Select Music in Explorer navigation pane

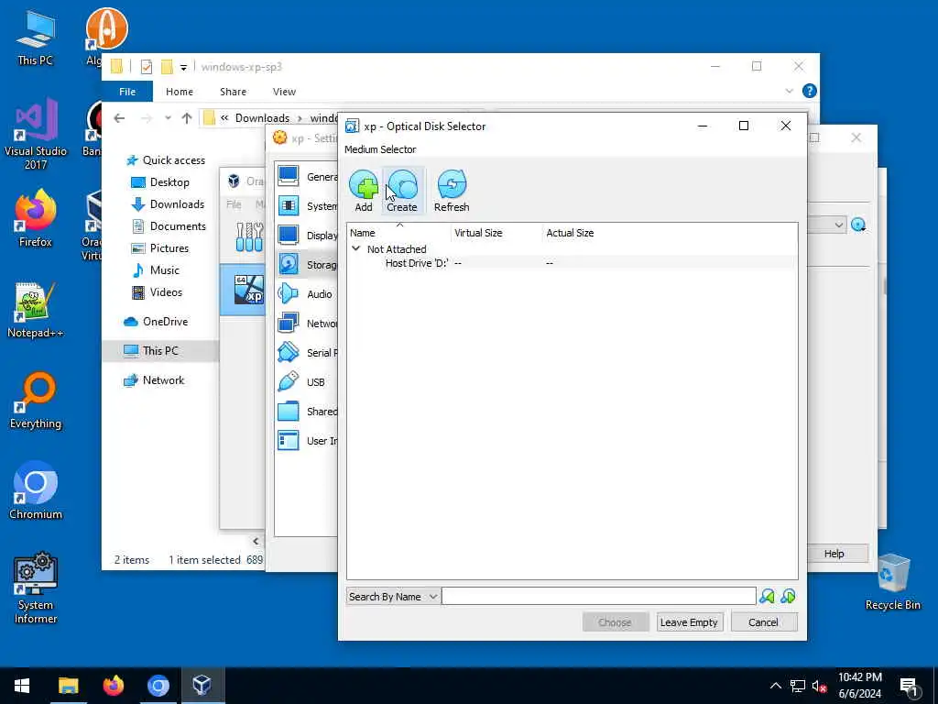click(x=156, y=270)
